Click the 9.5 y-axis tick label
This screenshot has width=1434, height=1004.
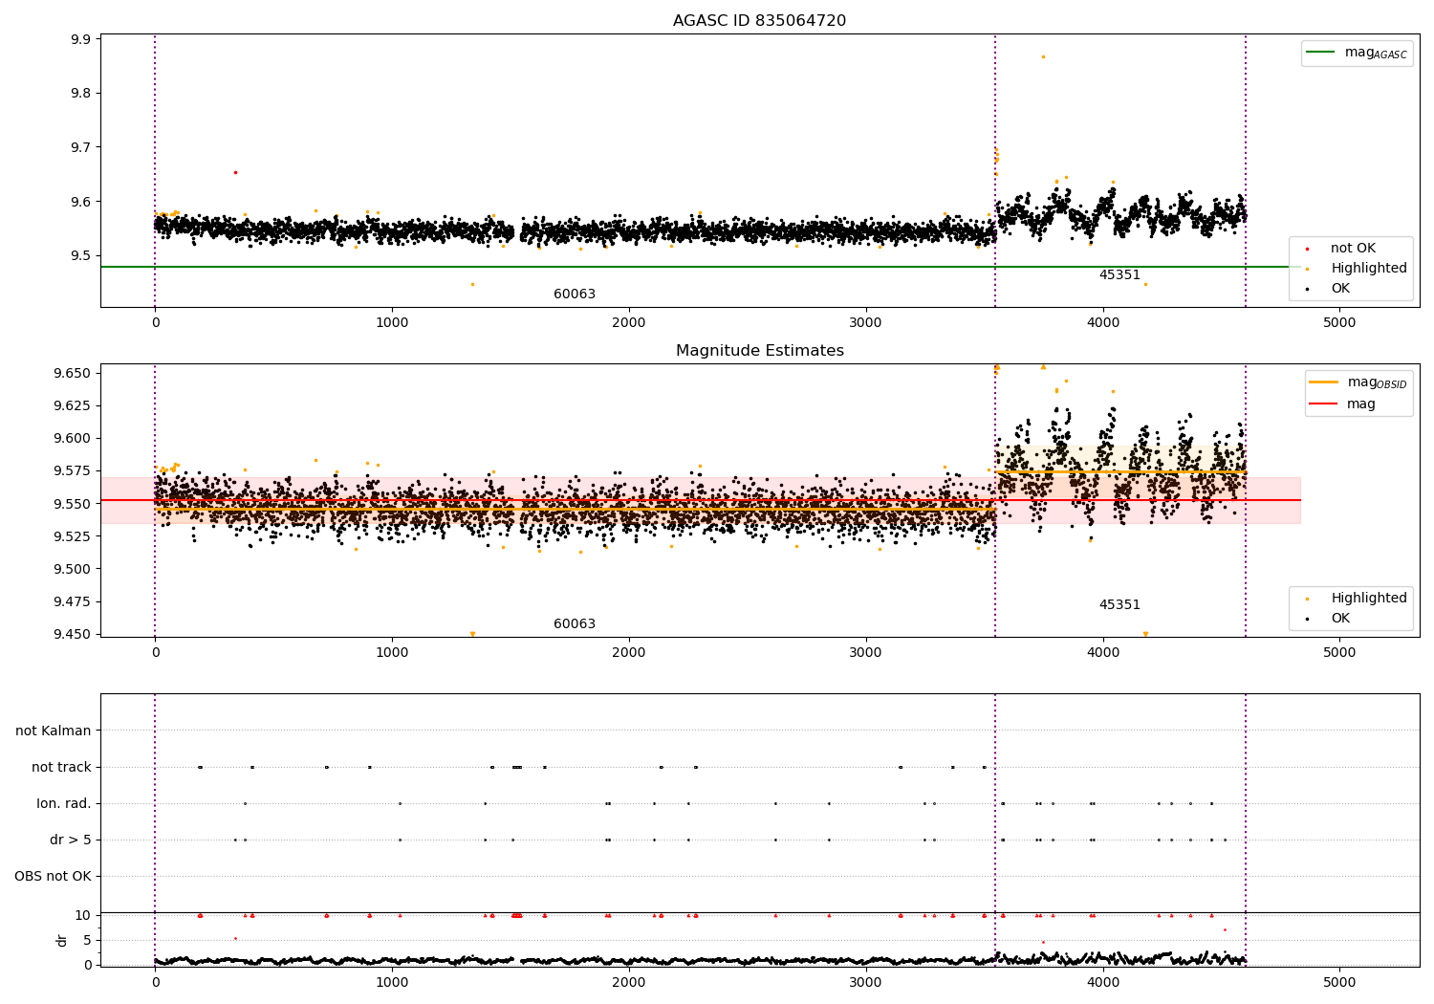point(82,256)
